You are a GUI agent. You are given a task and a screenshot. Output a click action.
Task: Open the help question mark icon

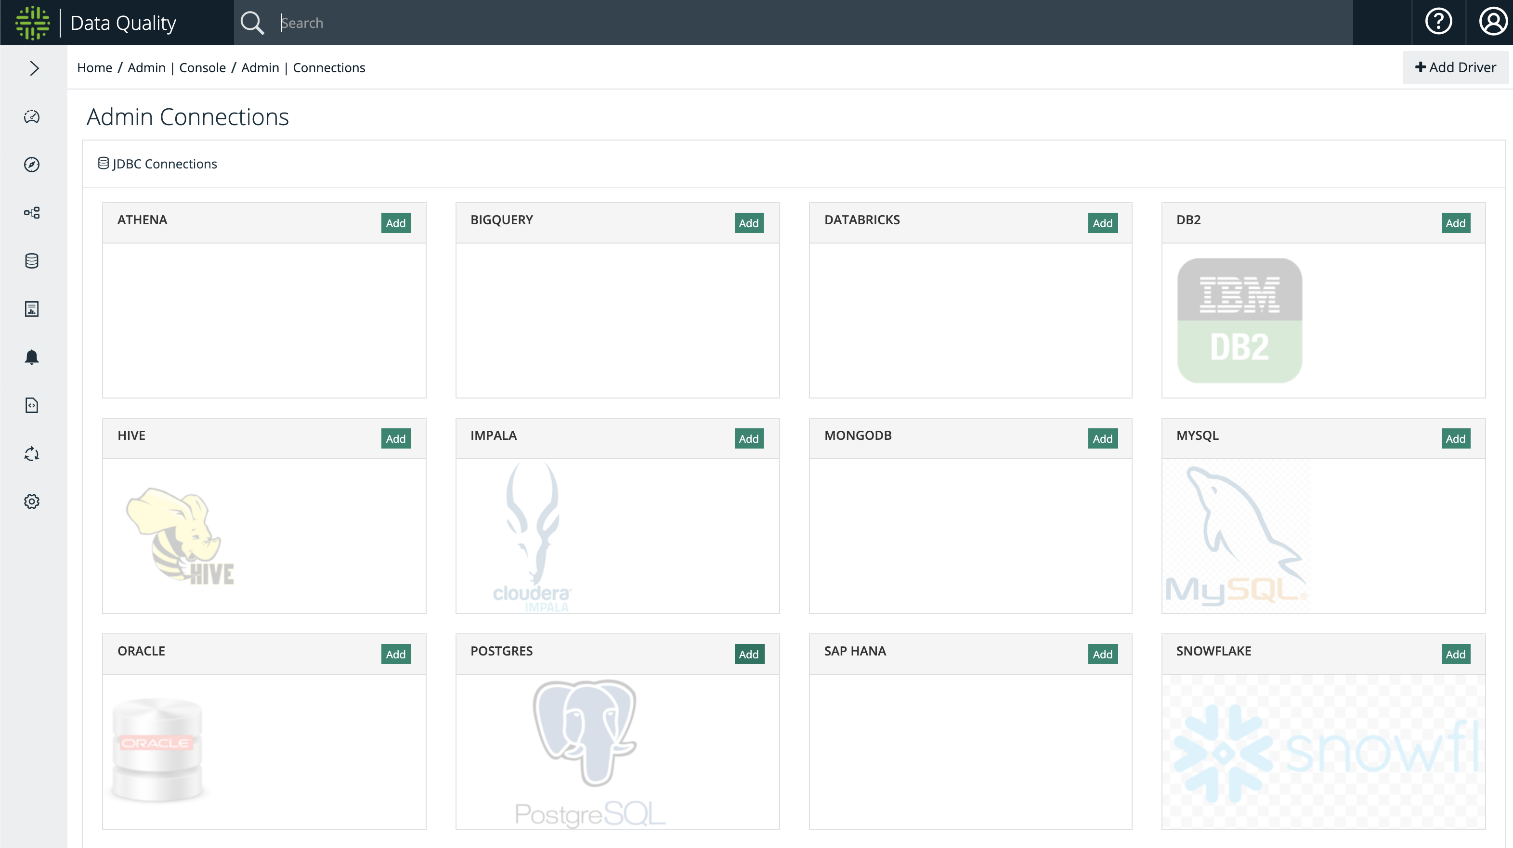pos(1438,22)
